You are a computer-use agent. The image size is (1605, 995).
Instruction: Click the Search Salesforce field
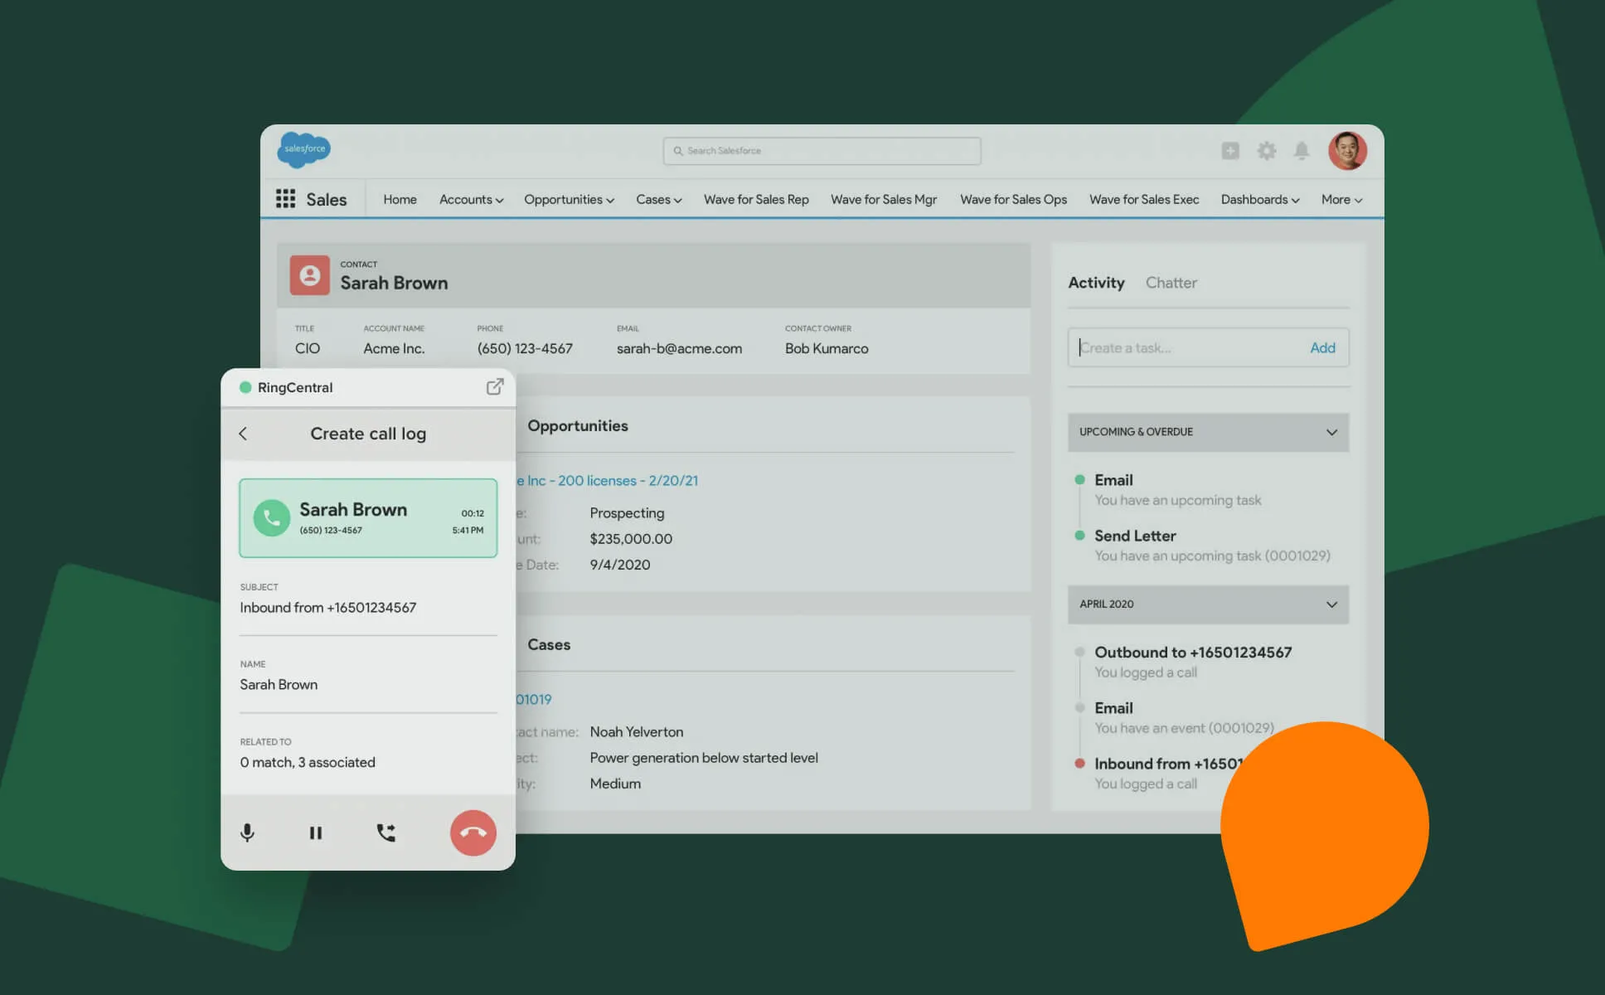point(822,151)
